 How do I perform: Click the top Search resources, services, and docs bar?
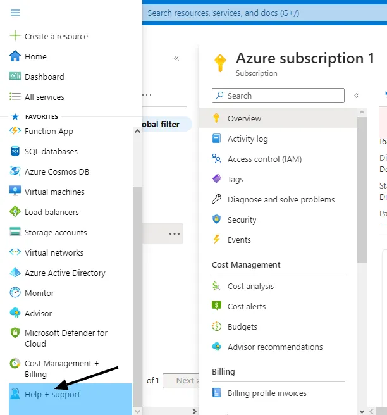(264, 13)
